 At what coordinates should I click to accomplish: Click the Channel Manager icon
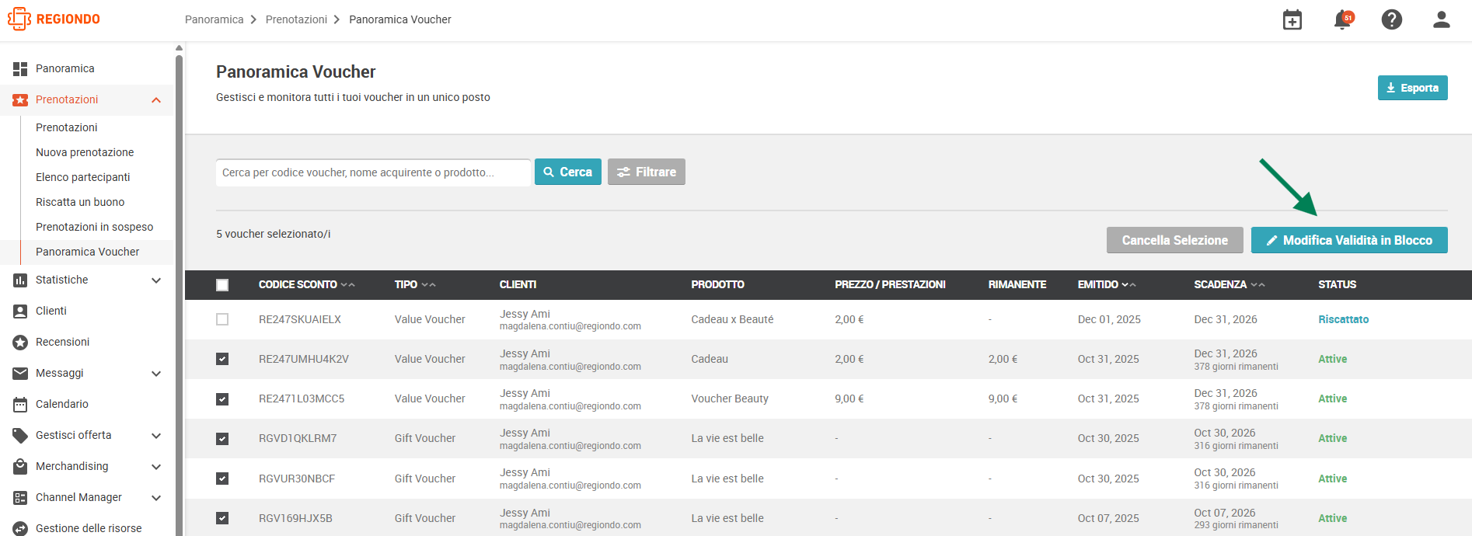(20, 498)
